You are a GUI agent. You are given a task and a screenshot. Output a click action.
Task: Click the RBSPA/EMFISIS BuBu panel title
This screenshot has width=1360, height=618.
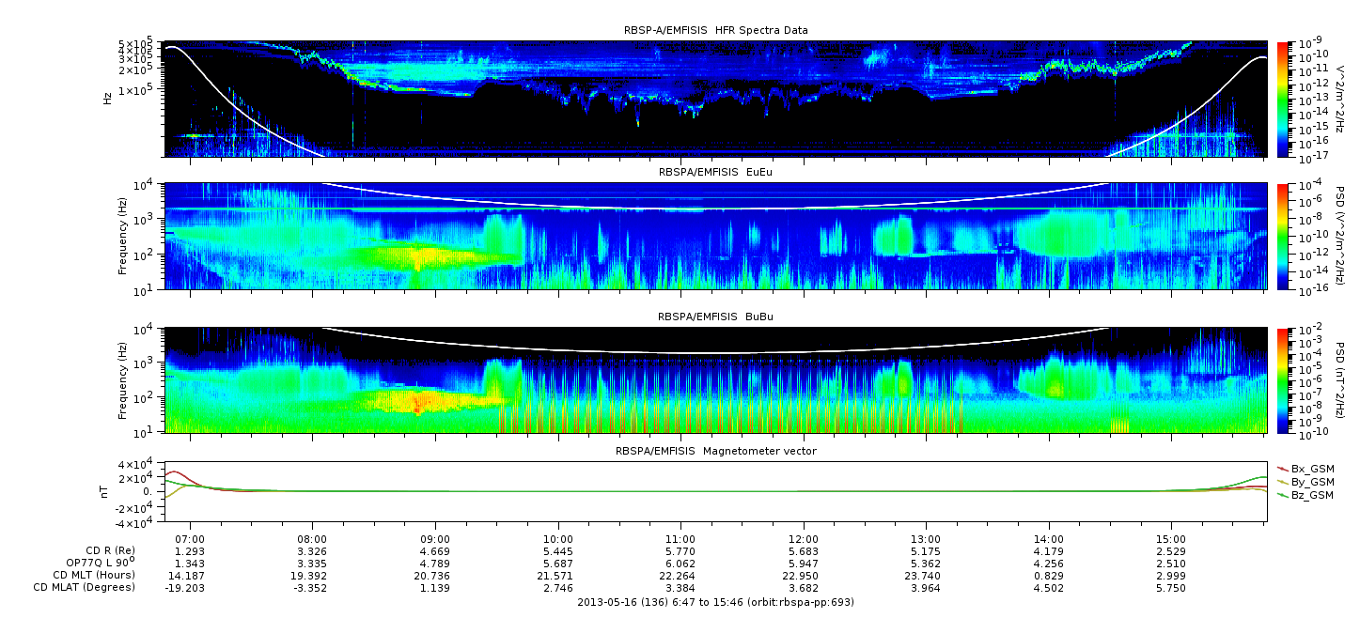point(715,317)
